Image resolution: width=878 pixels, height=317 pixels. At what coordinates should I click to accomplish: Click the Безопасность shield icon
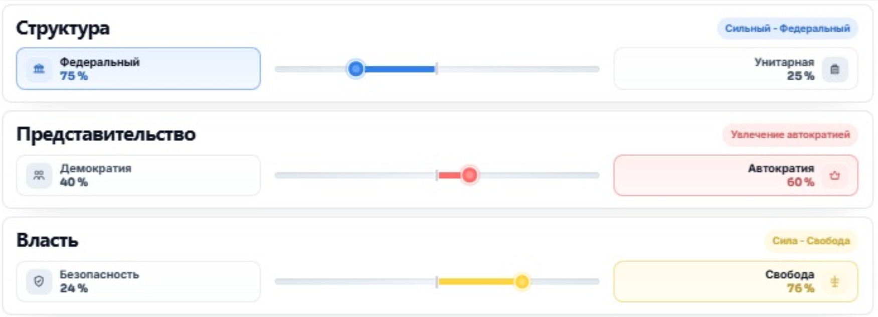pyautogui.click(x=39, y=281)
